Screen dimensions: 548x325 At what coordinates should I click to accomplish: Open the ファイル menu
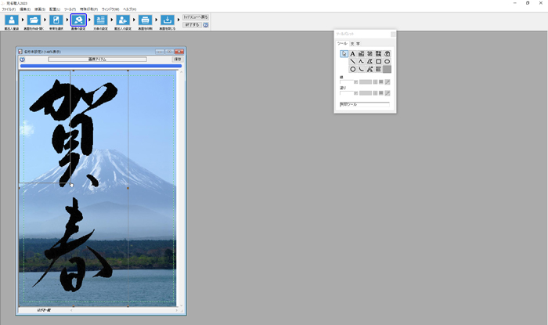[x=8, y=9]
